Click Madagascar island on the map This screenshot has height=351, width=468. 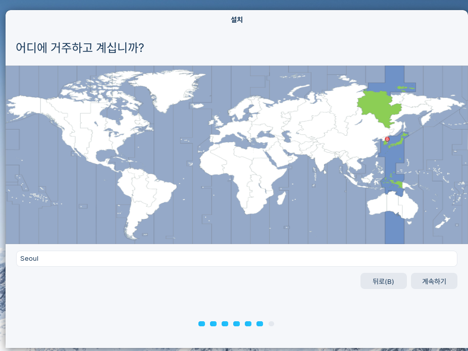[x=281, y=198]
